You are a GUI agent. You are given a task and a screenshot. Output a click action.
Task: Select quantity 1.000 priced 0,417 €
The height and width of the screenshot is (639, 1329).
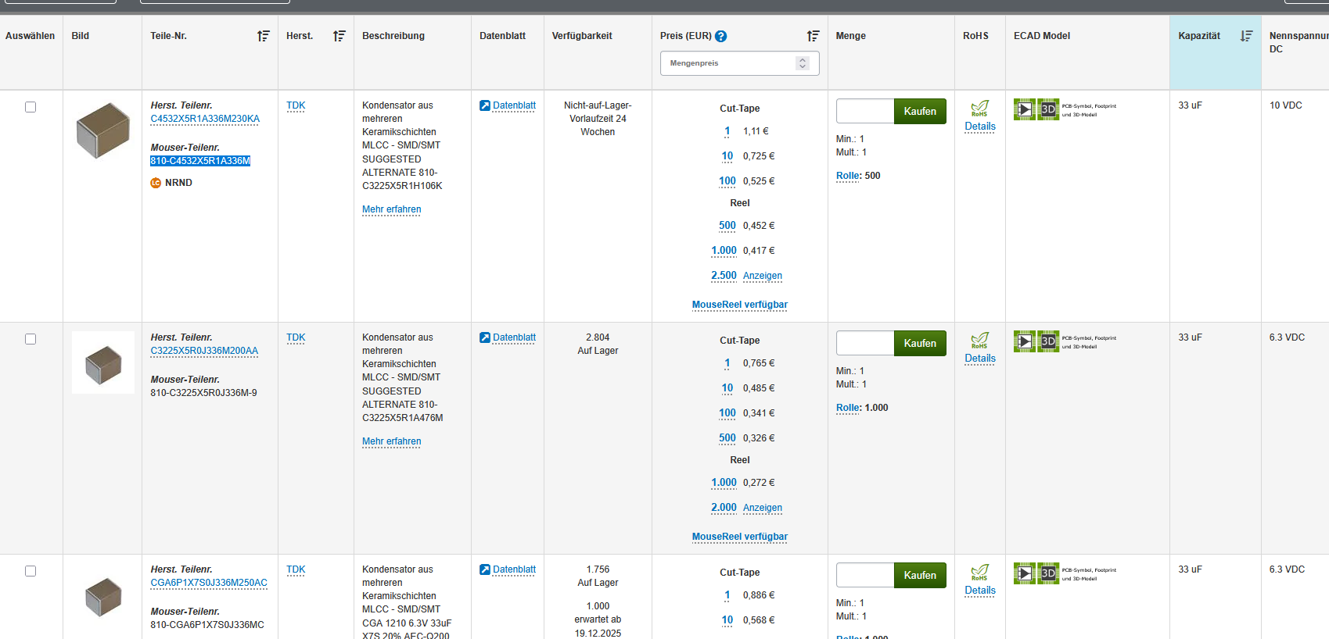(724, 251)
